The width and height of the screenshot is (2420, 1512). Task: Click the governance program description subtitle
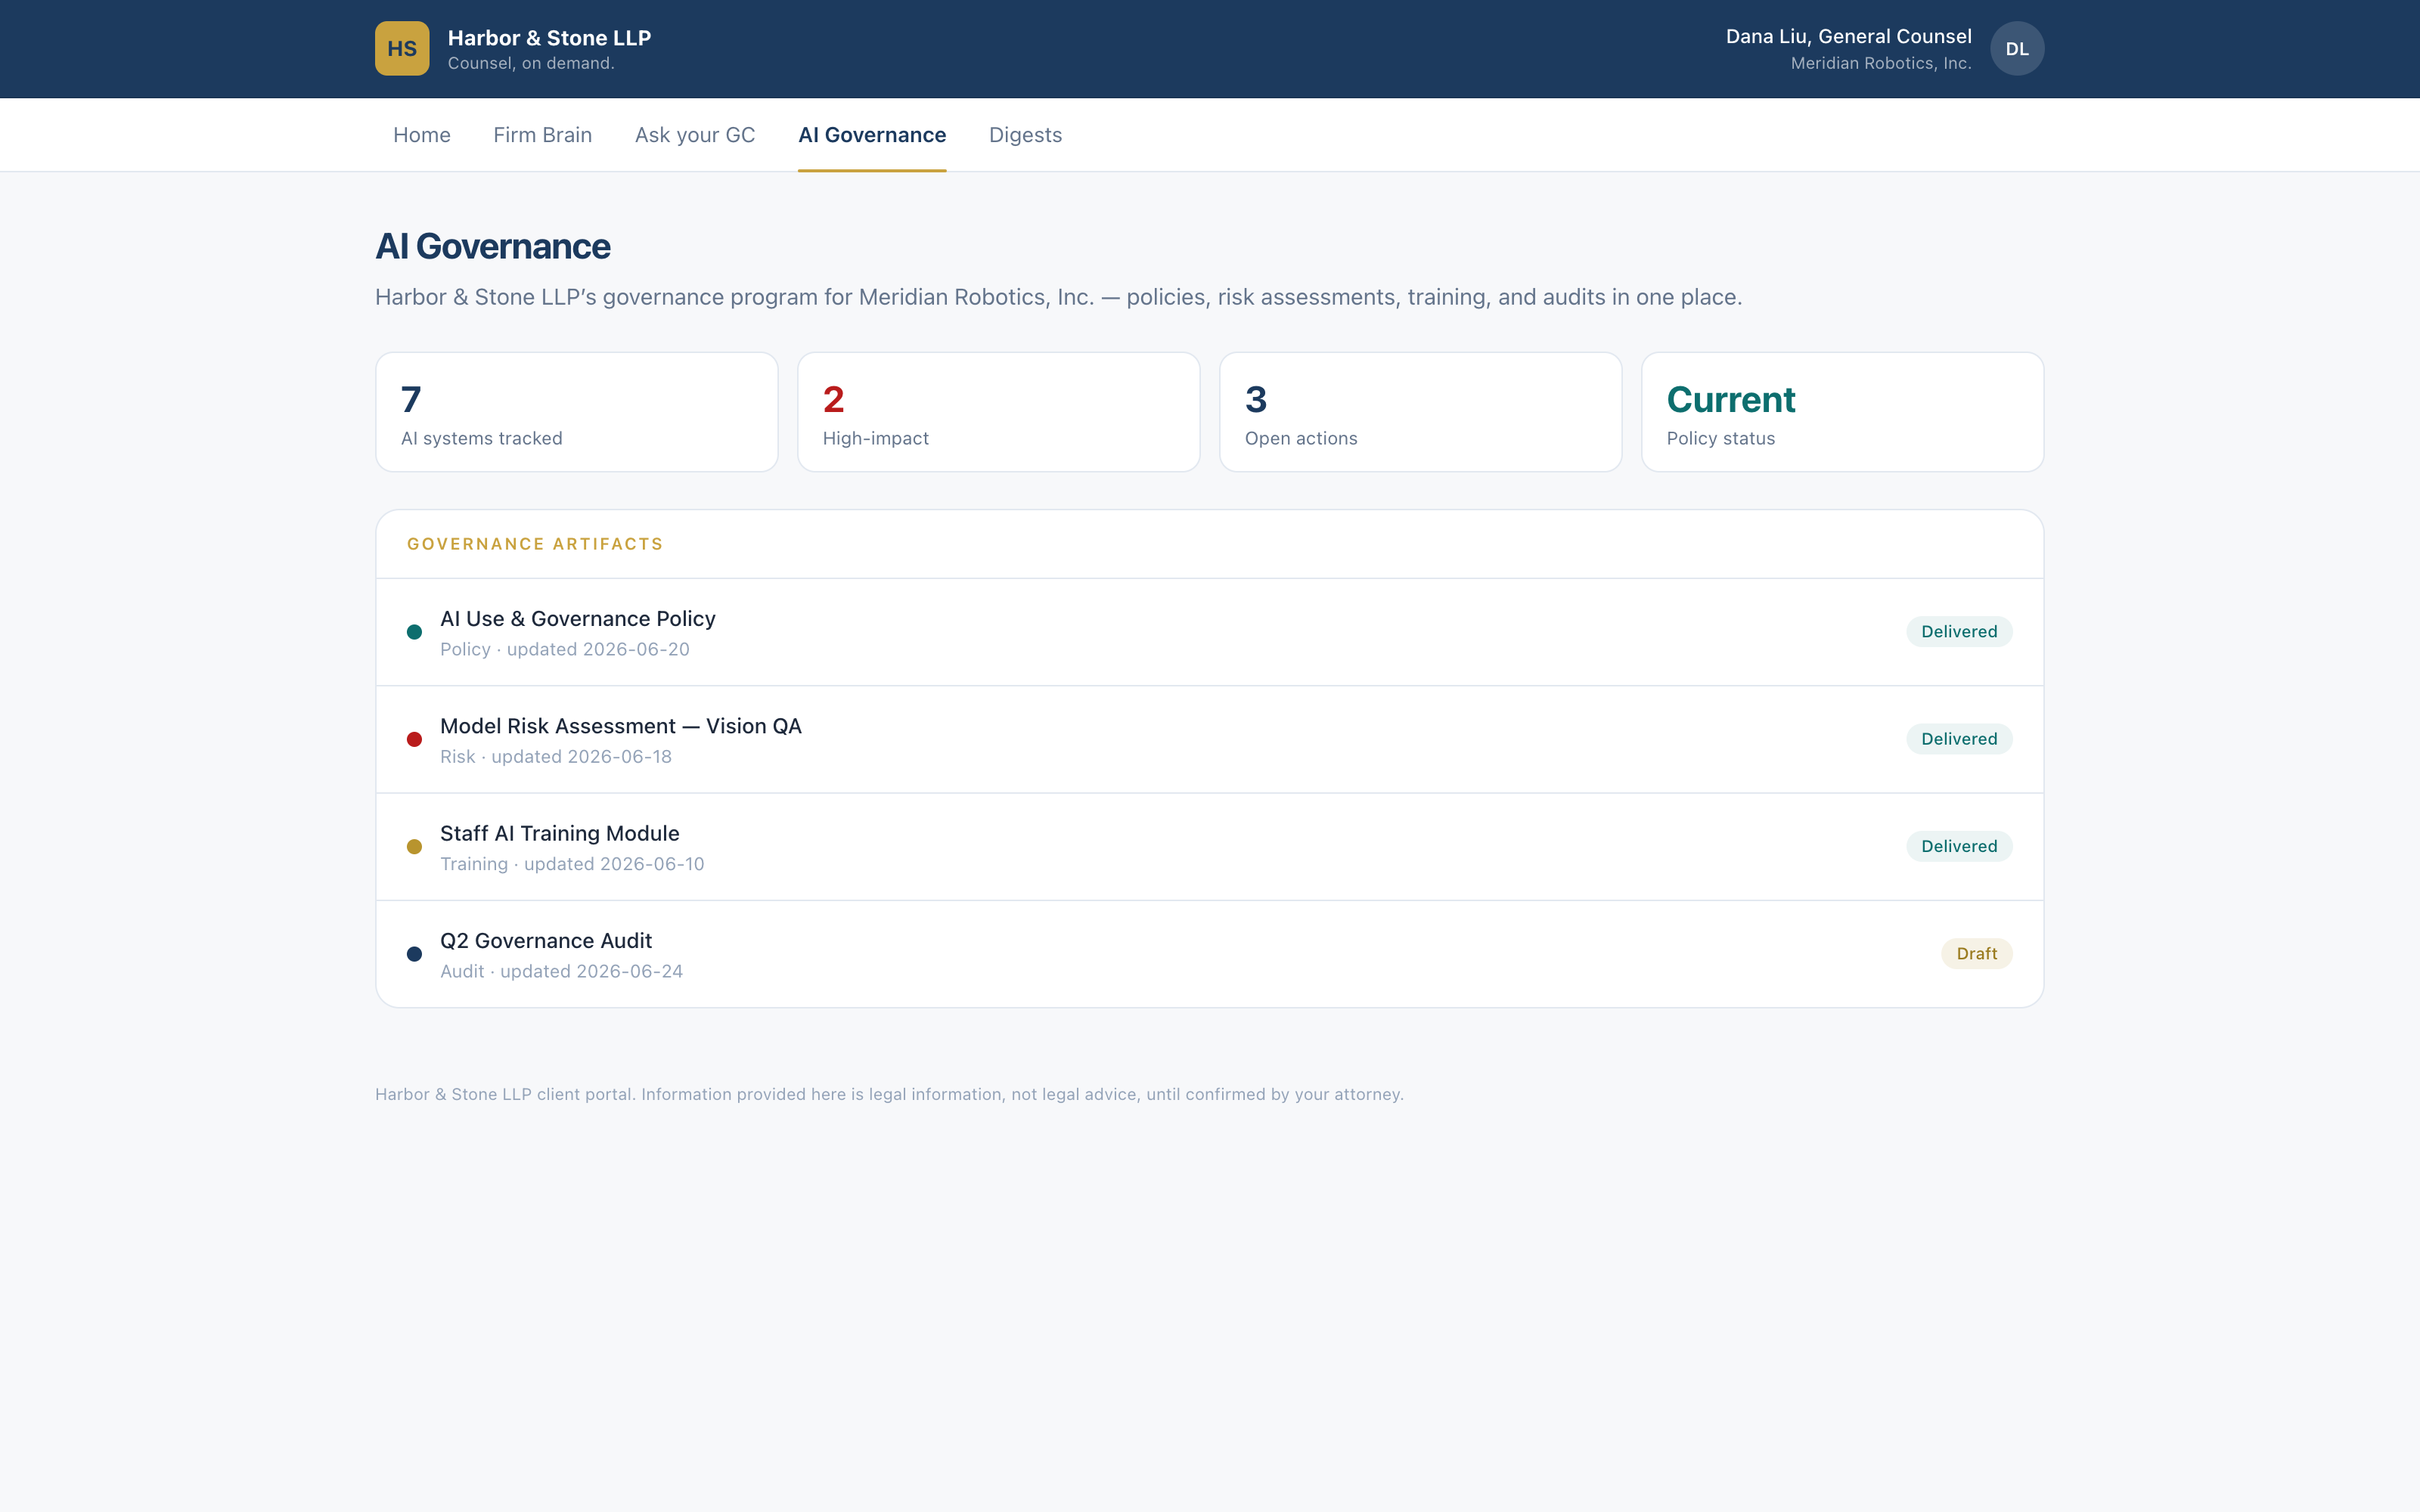1058,297
